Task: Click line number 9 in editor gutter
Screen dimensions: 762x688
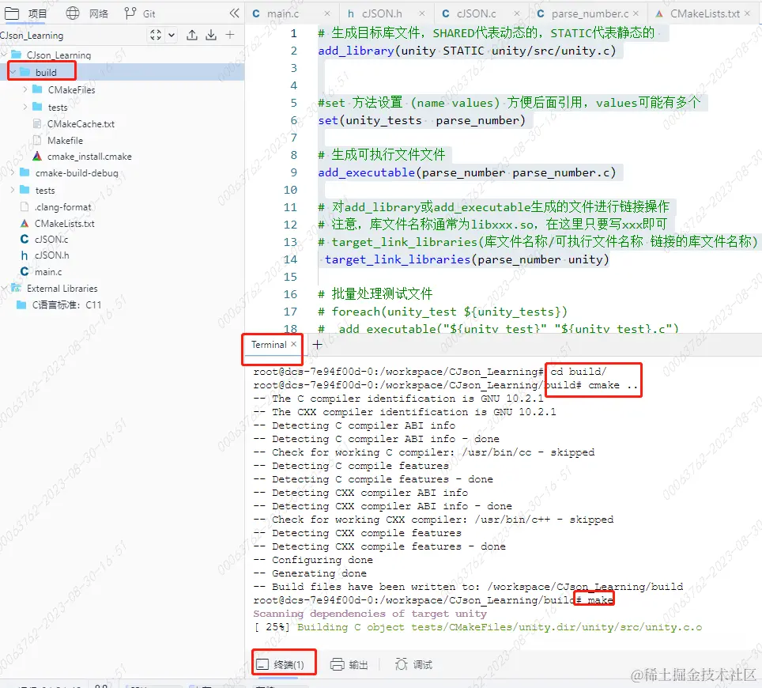Action: pyautogui.click(x=293, y=172)
